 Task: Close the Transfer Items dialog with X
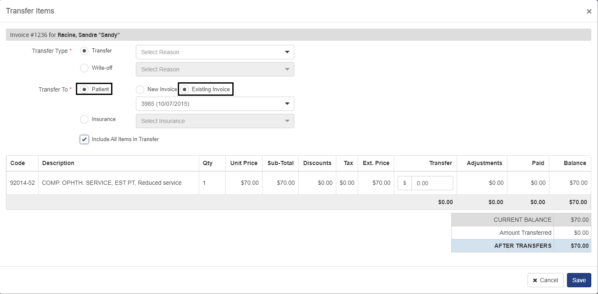coord(589,12)
